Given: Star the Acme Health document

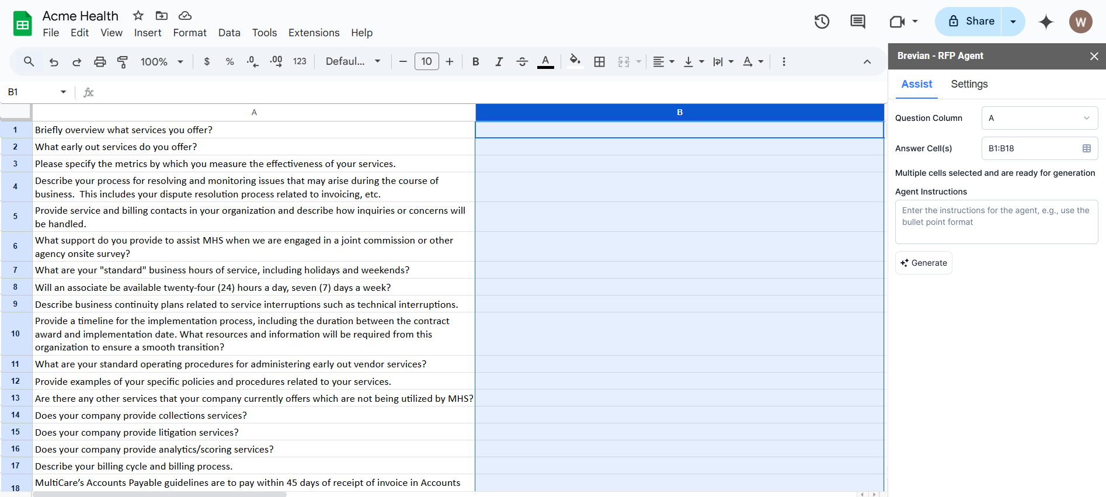Looking at the screenshot, I should pyautogui.click(x=138, y=16).
